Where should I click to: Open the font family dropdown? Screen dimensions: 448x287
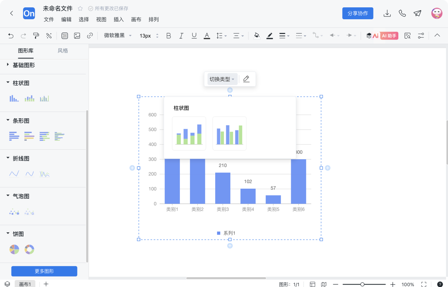click(x=116, y=35)
